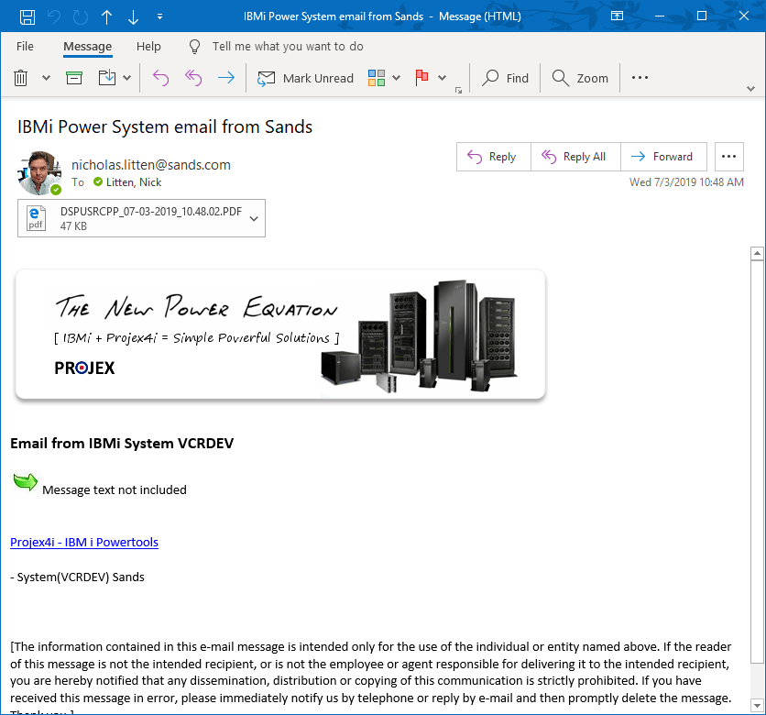
Task: Delete the message with trash icon
Action: coord(20,78)
